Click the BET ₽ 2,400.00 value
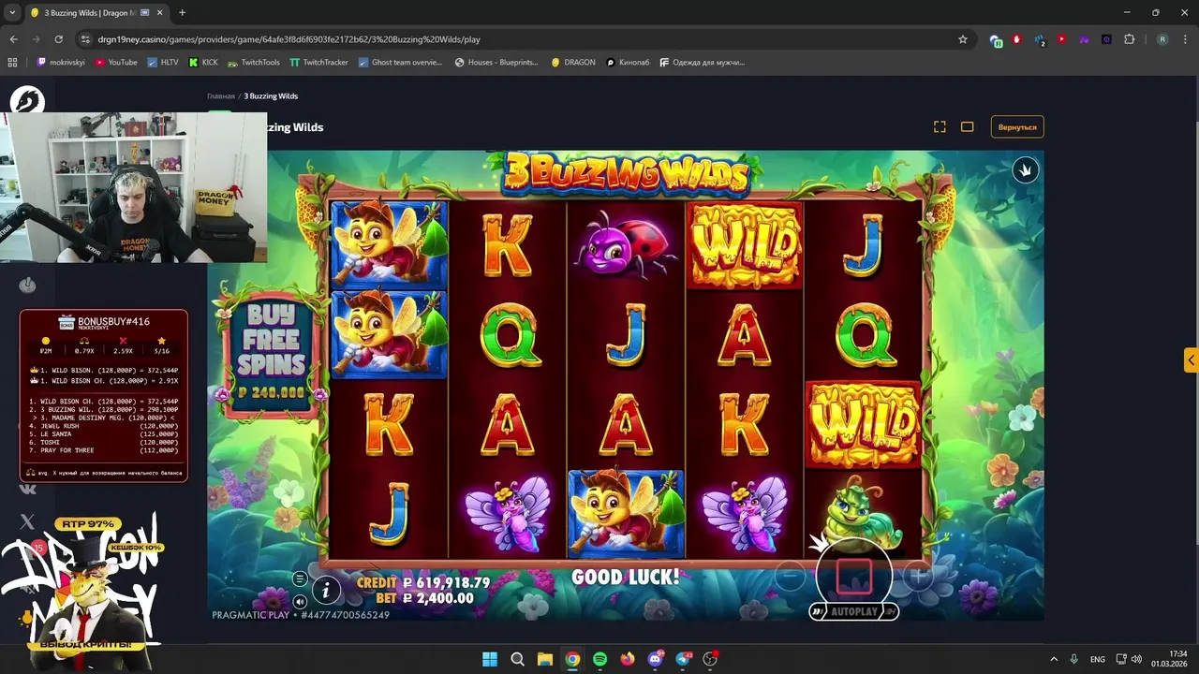Screen dimensions: 1199x674 coord(437,597)
